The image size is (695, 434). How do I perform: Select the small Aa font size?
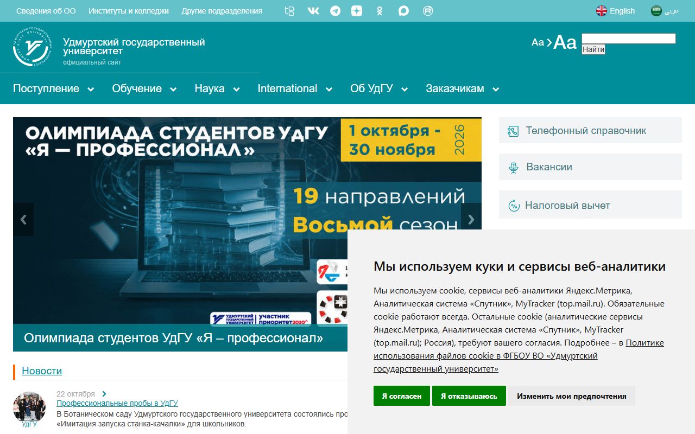tap(538, 42)
